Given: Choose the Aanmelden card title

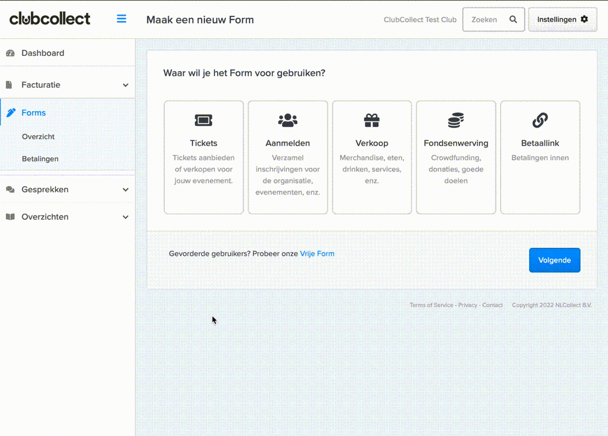Looking at the screenshot, I should (x=288, y=143).
